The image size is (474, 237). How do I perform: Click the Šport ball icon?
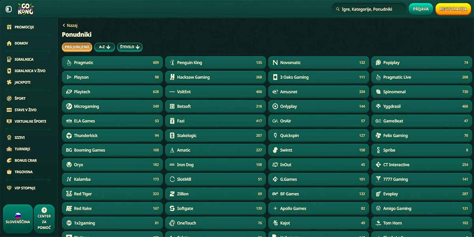click(x=9, y=98)
